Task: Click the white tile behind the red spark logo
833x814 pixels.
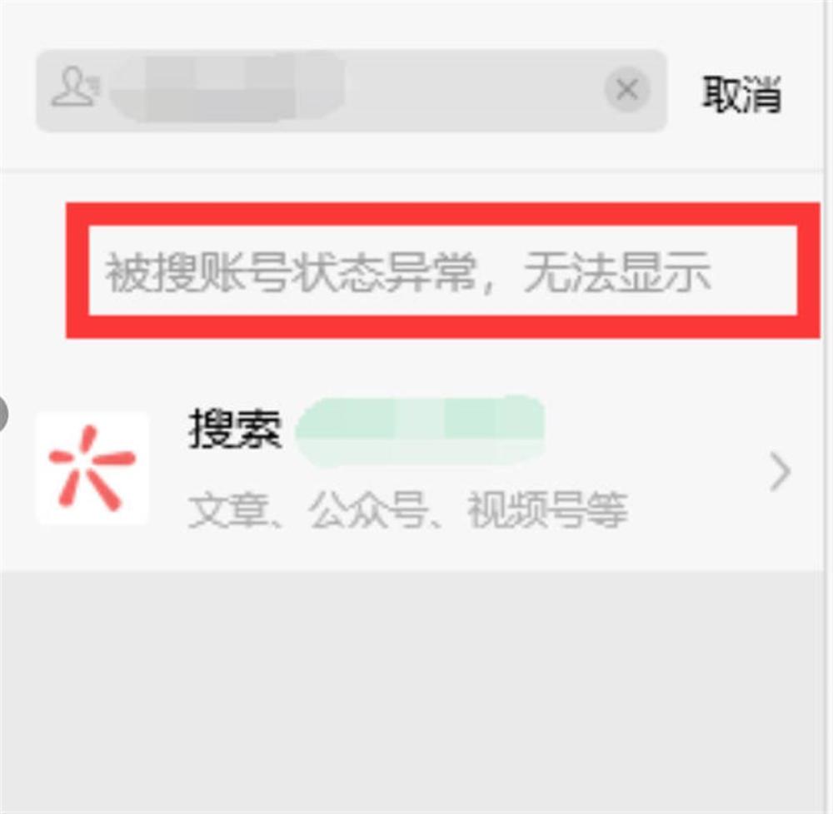Action: click(92, 468)
